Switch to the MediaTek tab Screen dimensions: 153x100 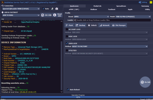[x=97, y=6]
